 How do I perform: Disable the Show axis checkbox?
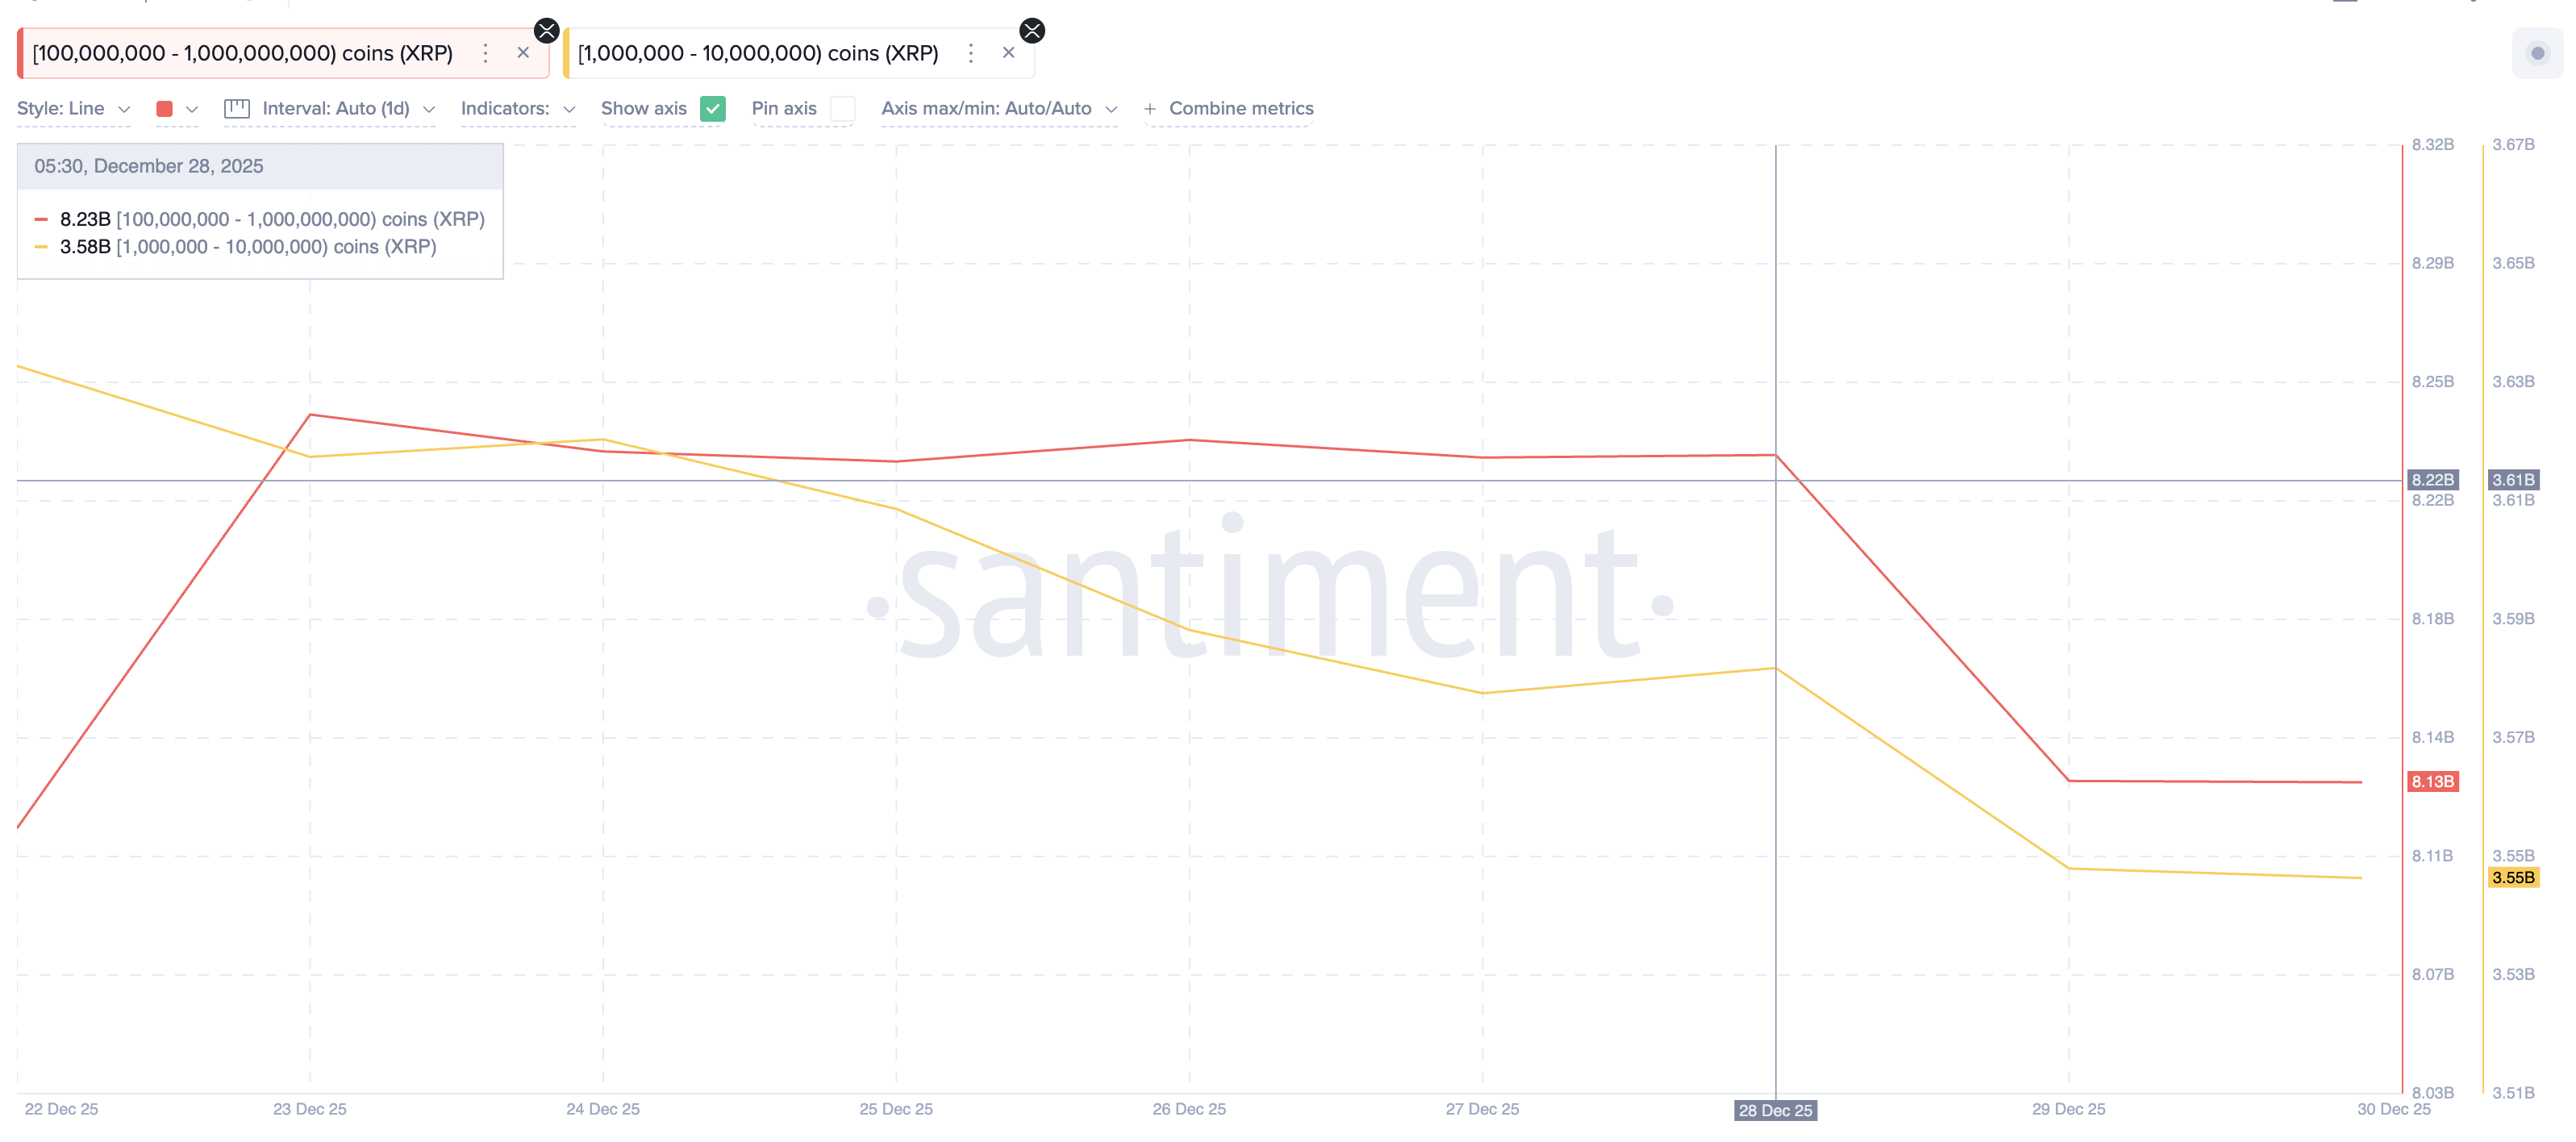(713, 109)
